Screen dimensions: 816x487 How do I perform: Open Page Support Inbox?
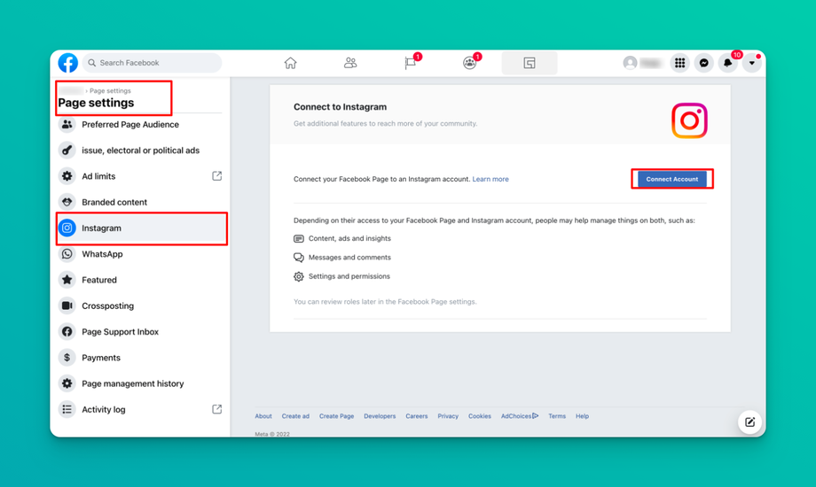(140, 331)
